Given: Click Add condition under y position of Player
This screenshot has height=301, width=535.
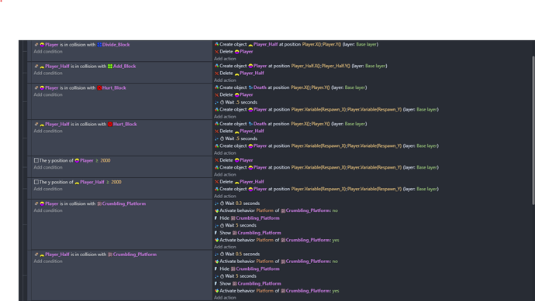Looking at the screenshot, I should tap(48, 168).
